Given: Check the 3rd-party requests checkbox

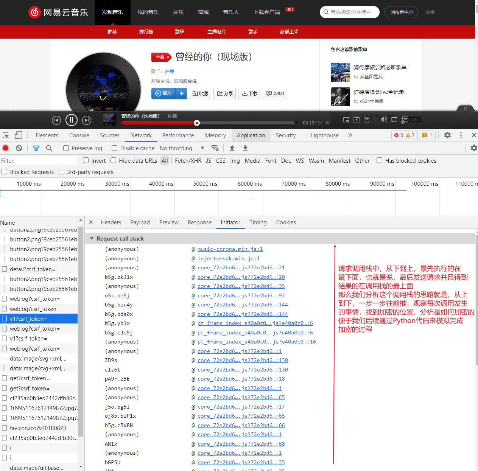Looking at the screenshot, I should point(61,172).
